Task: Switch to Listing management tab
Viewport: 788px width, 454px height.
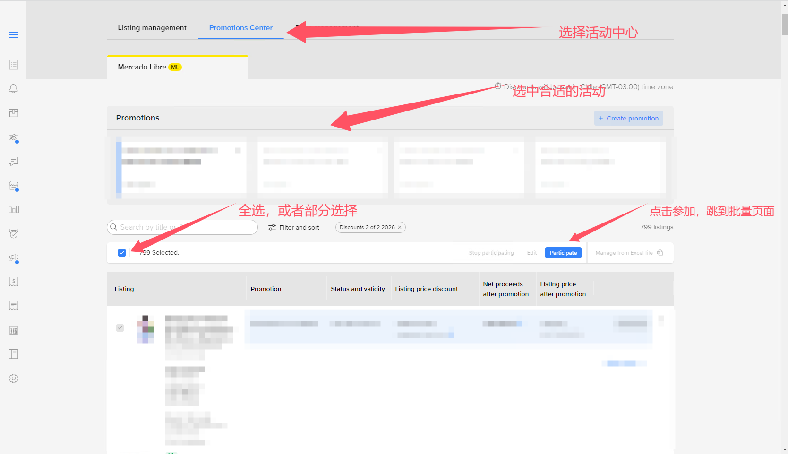Action: point(152,28)
